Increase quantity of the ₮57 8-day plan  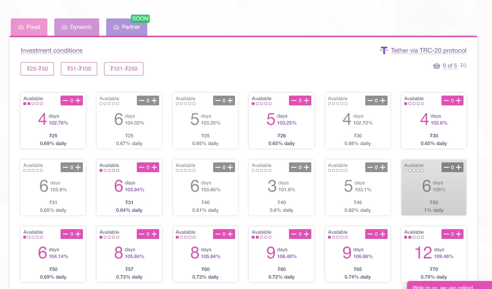click(x=155, y=234)
